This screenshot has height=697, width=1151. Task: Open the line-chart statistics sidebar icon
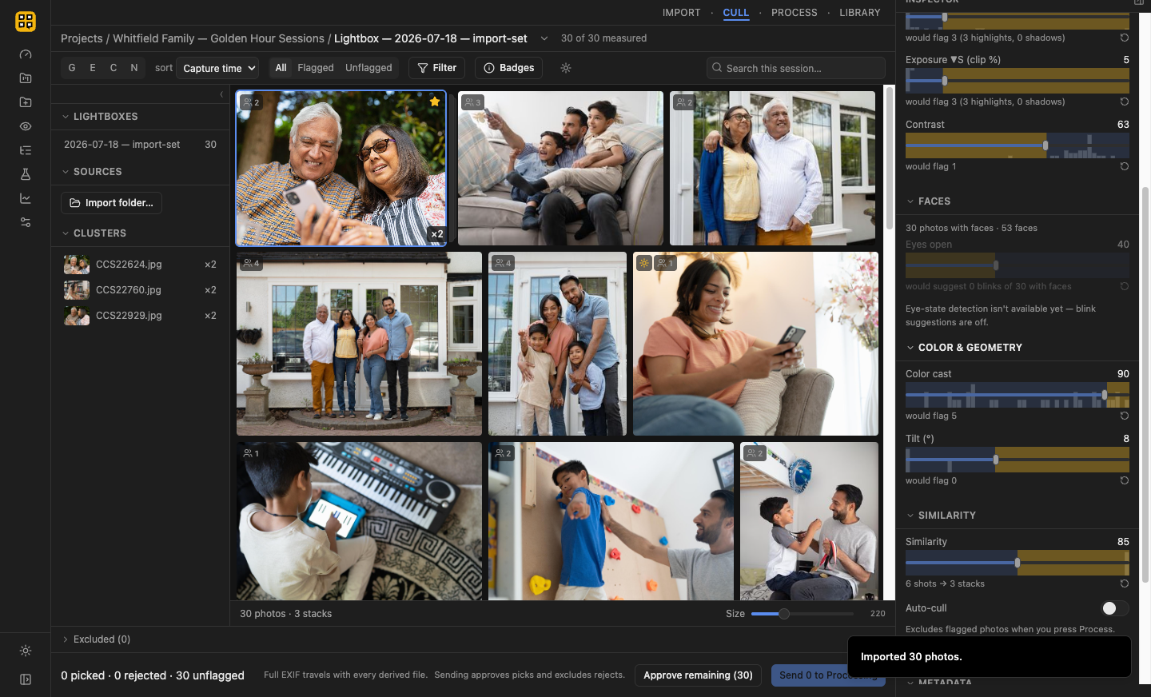click(26, 198)
